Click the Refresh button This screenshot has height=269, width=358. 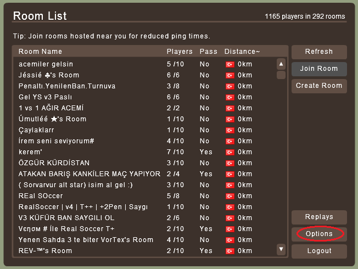319,52
